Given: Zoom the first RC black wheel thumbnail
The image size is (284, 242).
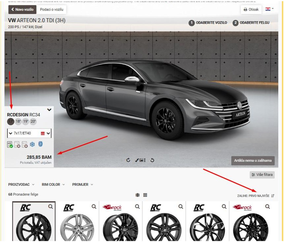Looking at the screenshot, I should pyautogui.click(x=51, y=206).
